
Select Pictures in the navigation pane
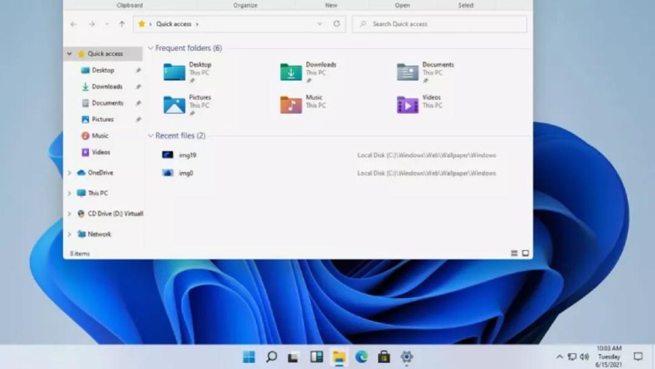(x=102, y=119)
